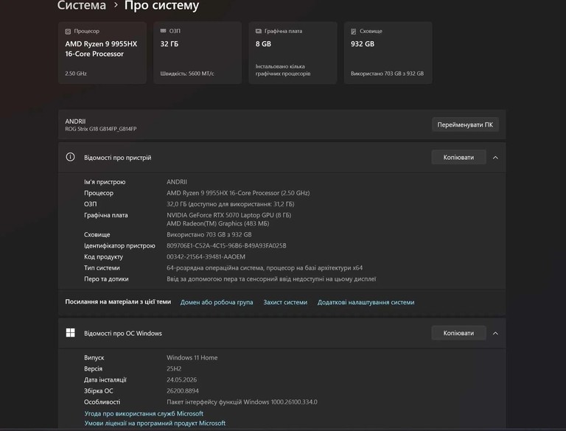Click OS build value 26200.8894
This screenshot has width=566, height=431.
182,391
